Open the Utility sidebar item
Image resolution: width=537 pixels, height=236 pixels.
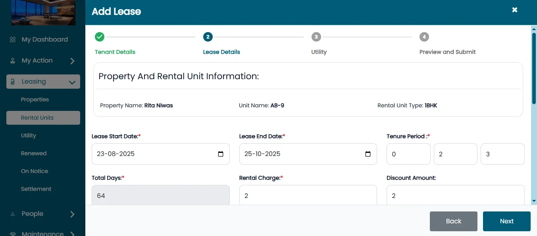pyautogui.click(x=29, y=135)
